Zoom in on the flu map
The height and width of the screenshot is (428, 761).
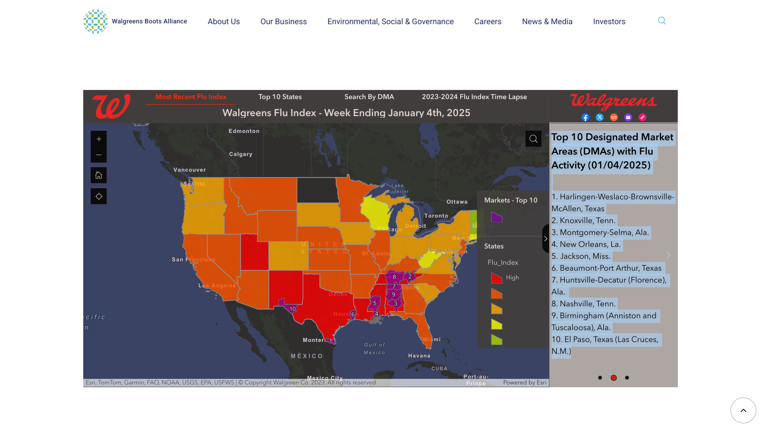tap(99, 139)
